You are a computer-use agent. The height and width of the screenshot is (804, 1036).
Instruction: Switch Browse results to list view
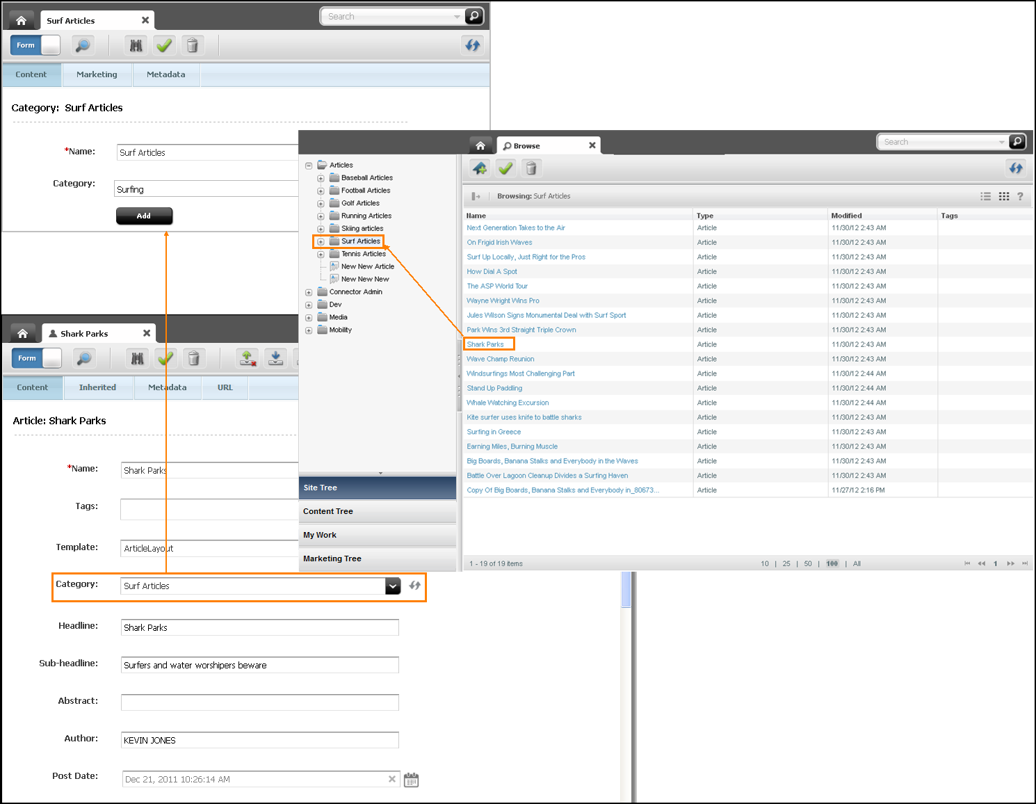pyautogui.click(x=986, y=196)
